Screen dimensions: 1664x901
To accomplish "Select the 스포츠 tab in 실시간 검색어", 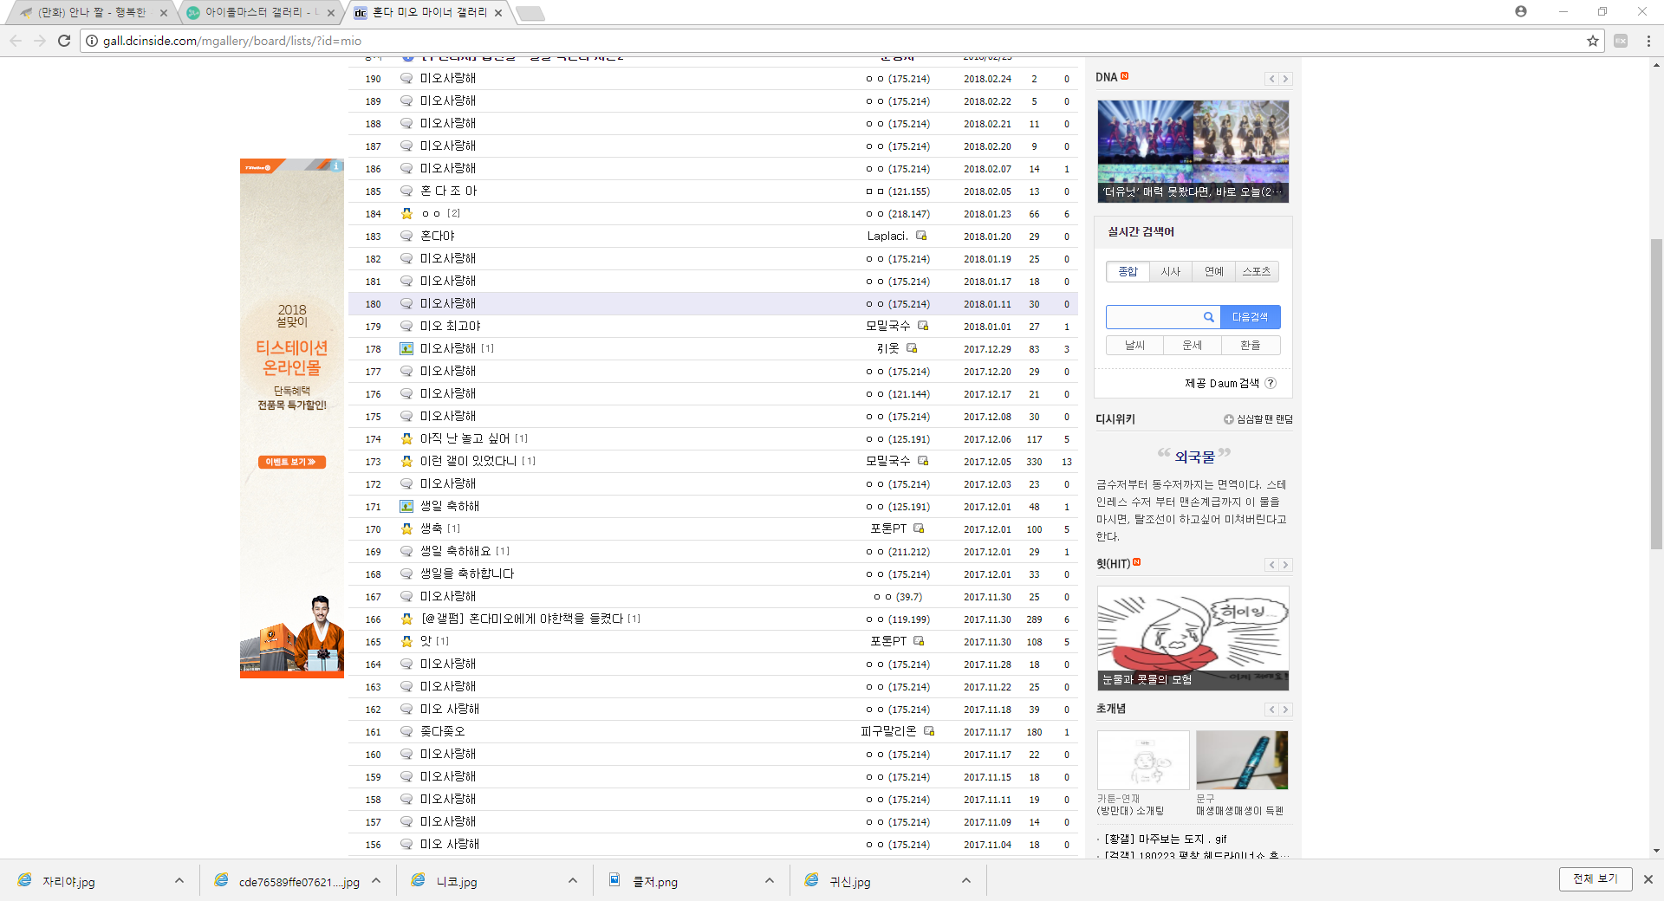I will point(1256,272).
